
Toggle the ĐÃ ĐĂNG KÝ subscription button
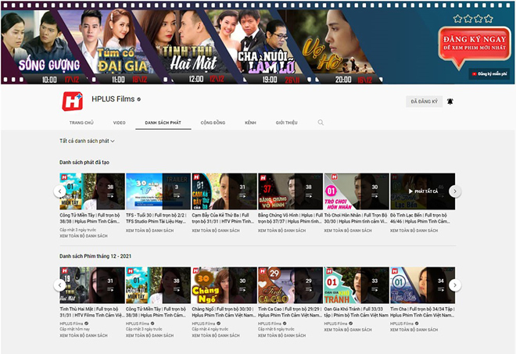424,102
